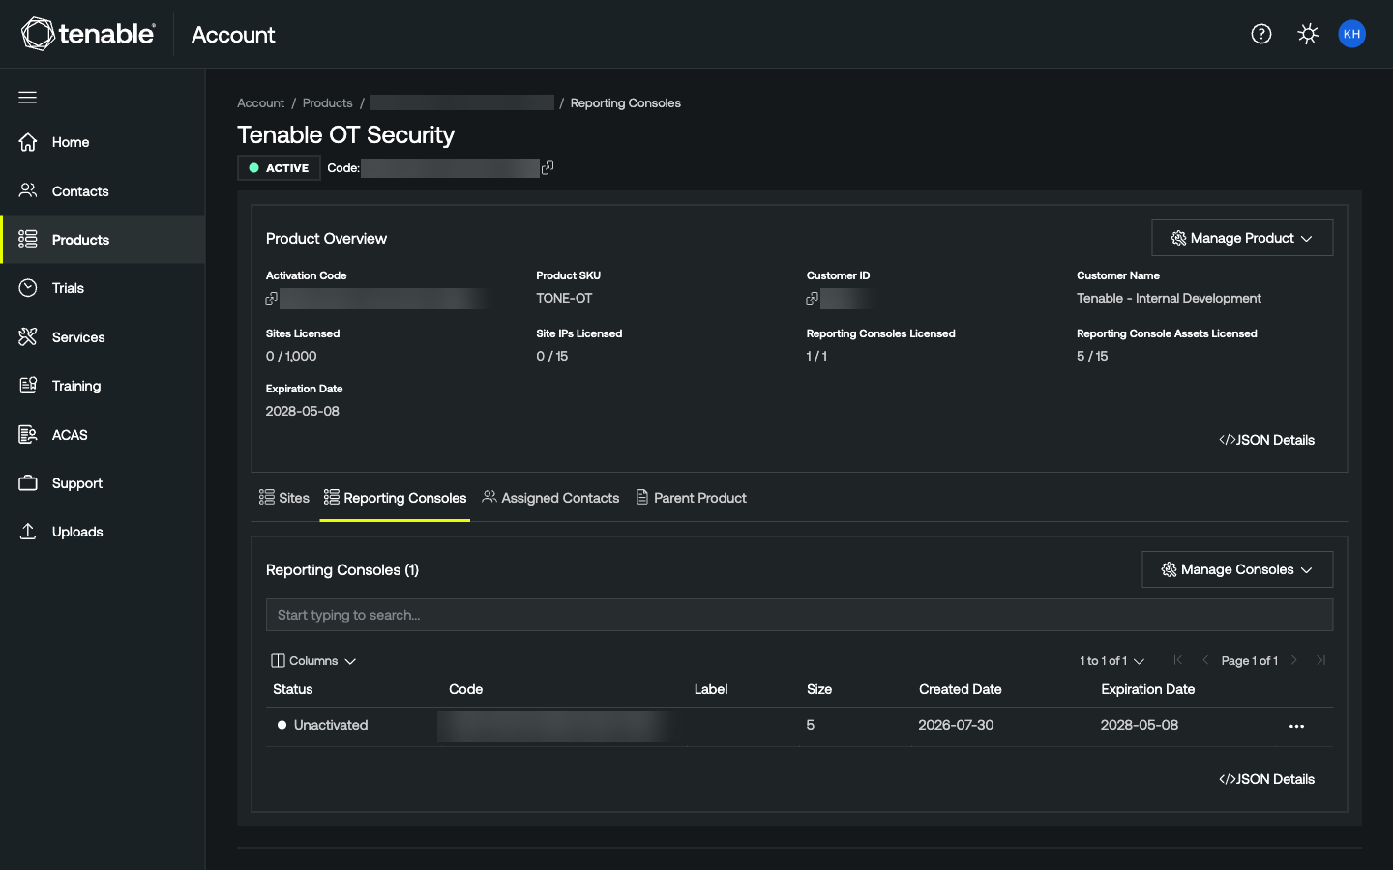The image size is (1393, 870).
Task: Expand the Manage Consoles dropdown
Action: (x=1237, y=569)
